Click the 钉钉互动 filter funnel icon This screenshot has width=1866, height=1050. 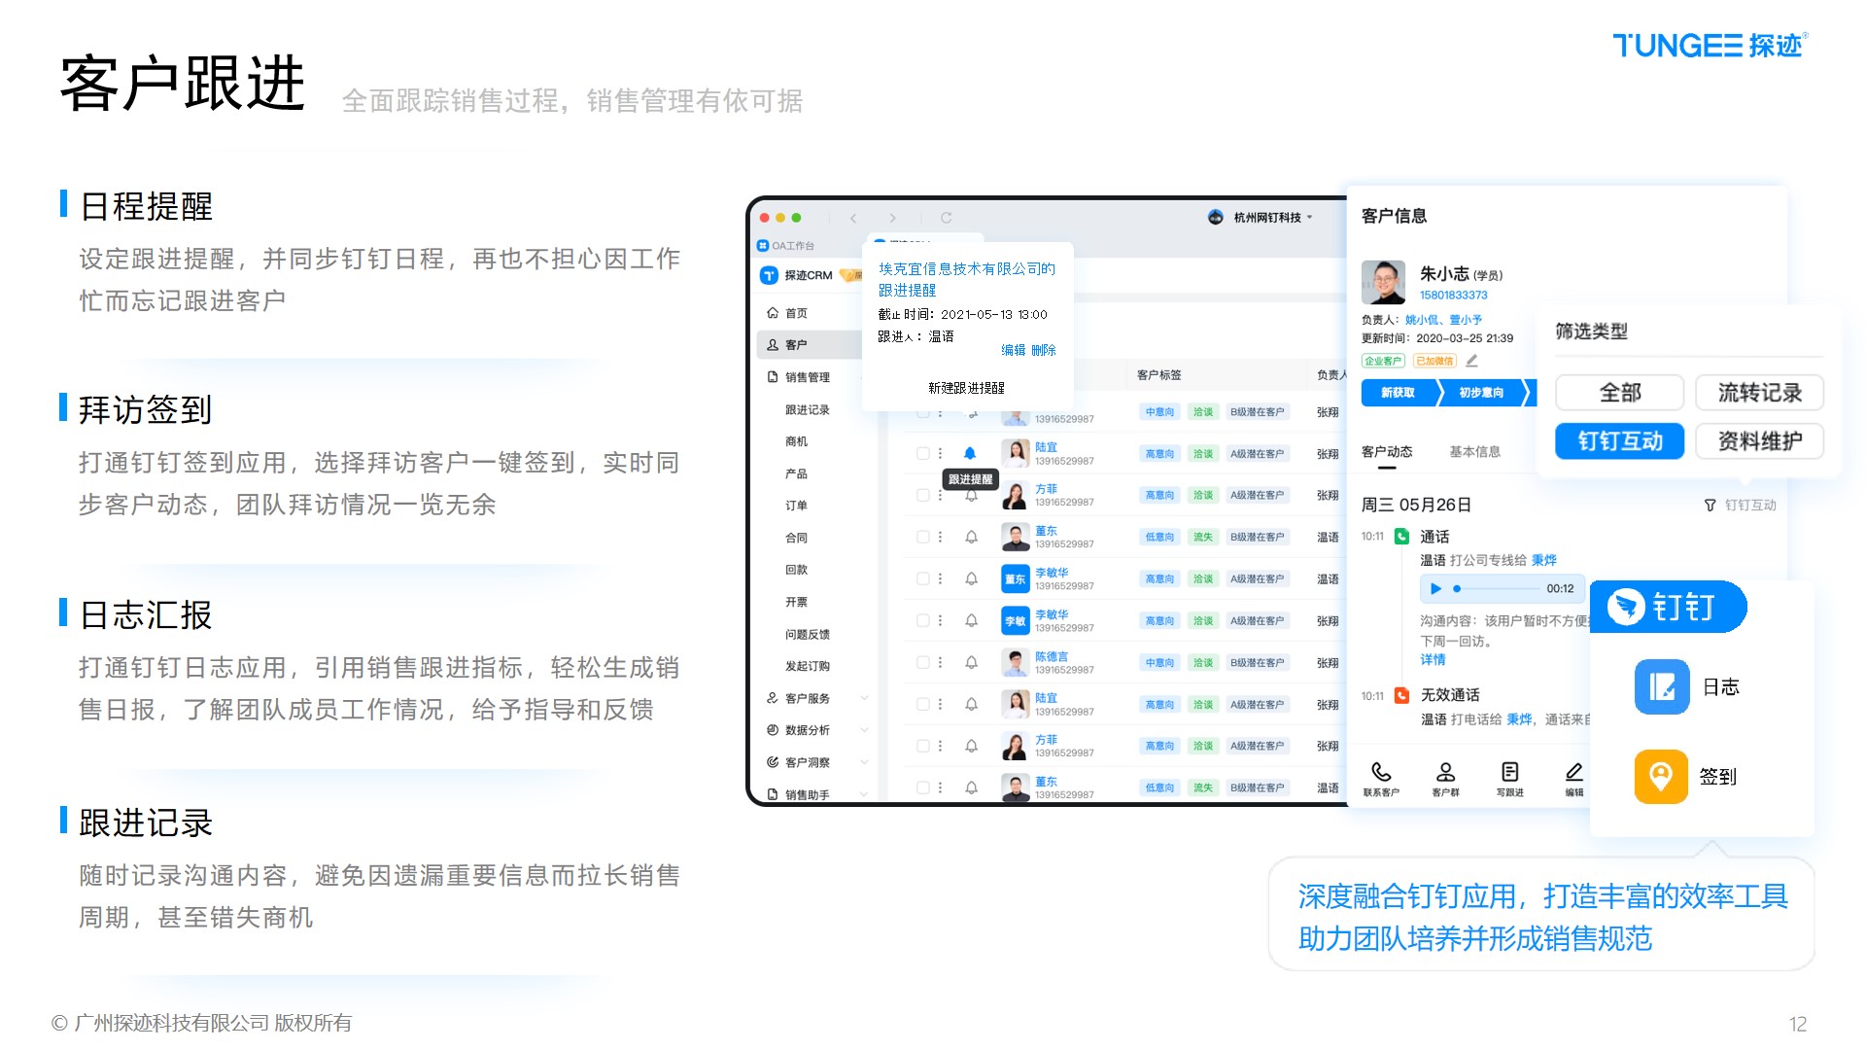point(1710,506)
